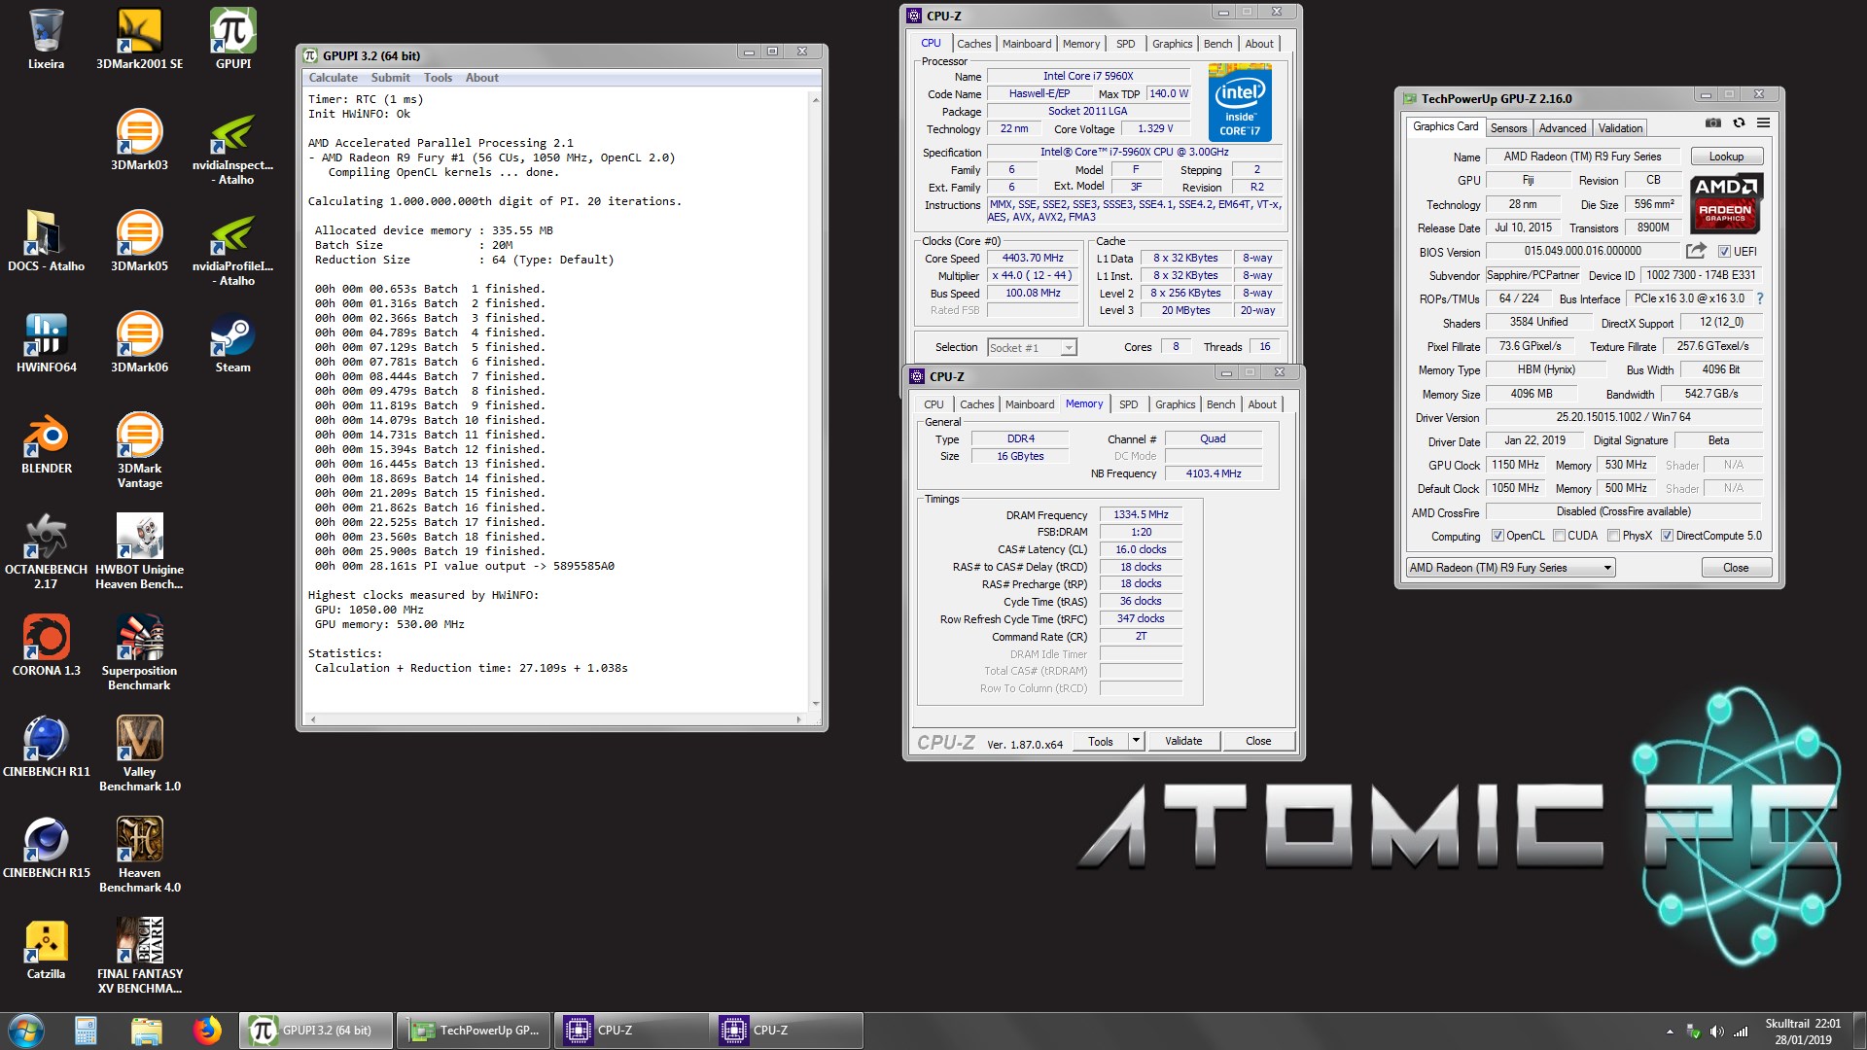Launch the HWiNFO64 desktop shortcut
The image size is (1867, 1050).
[x=46, y=342]
